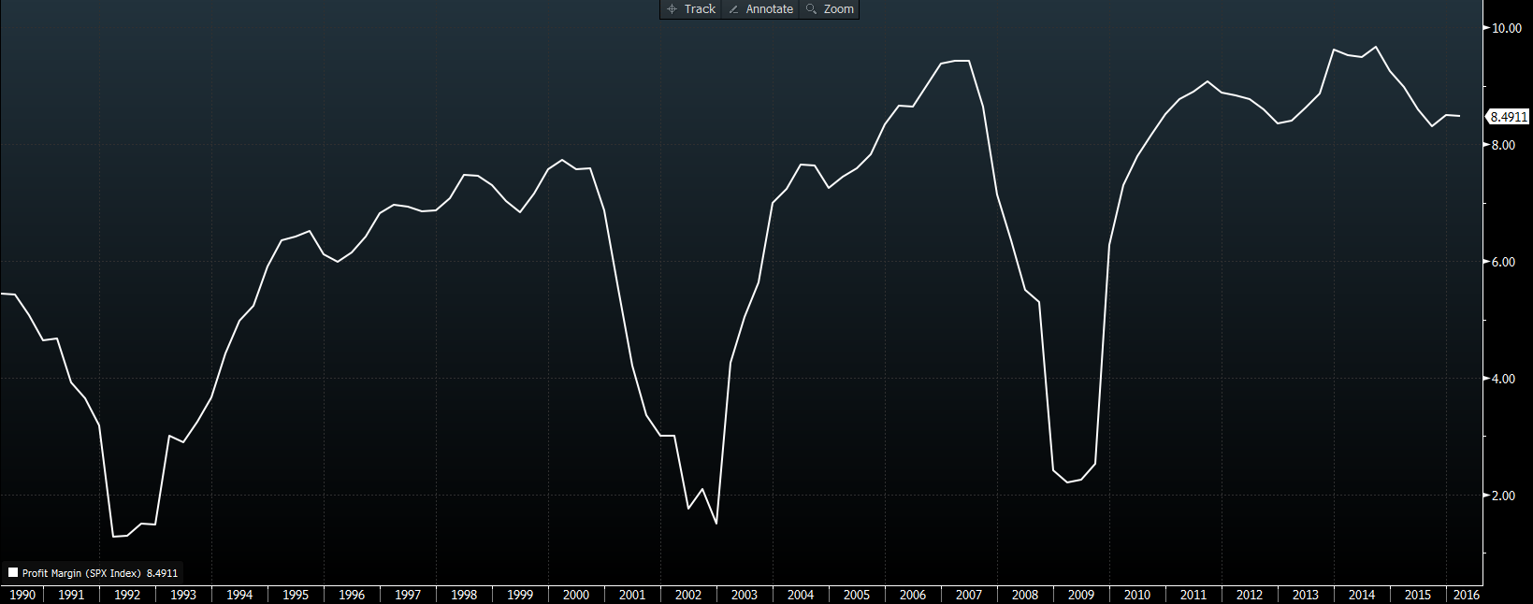Click the 2012 year label on time axis

coord(1250,595)
